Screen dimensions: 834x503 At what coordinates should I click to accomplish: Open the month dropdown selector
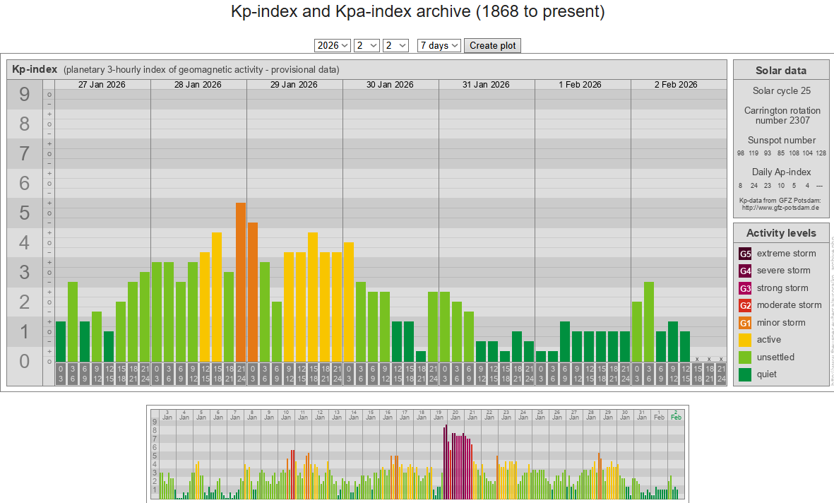coord(367,45)
